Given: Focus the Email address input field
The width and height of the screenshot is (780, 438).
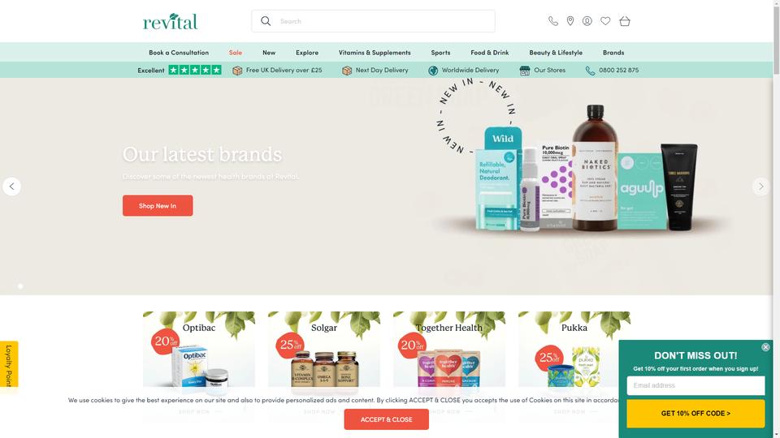Looking at the screenshot, I should coord(695,385).
